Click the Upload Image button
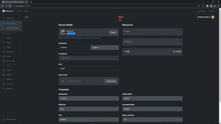The height and width of the screenshot is (124, 221). click(x=111, y=81)
